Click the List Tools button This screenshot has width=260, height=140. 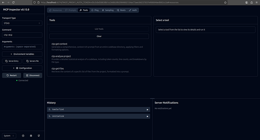pyautogui.click(x=99, y=29)
